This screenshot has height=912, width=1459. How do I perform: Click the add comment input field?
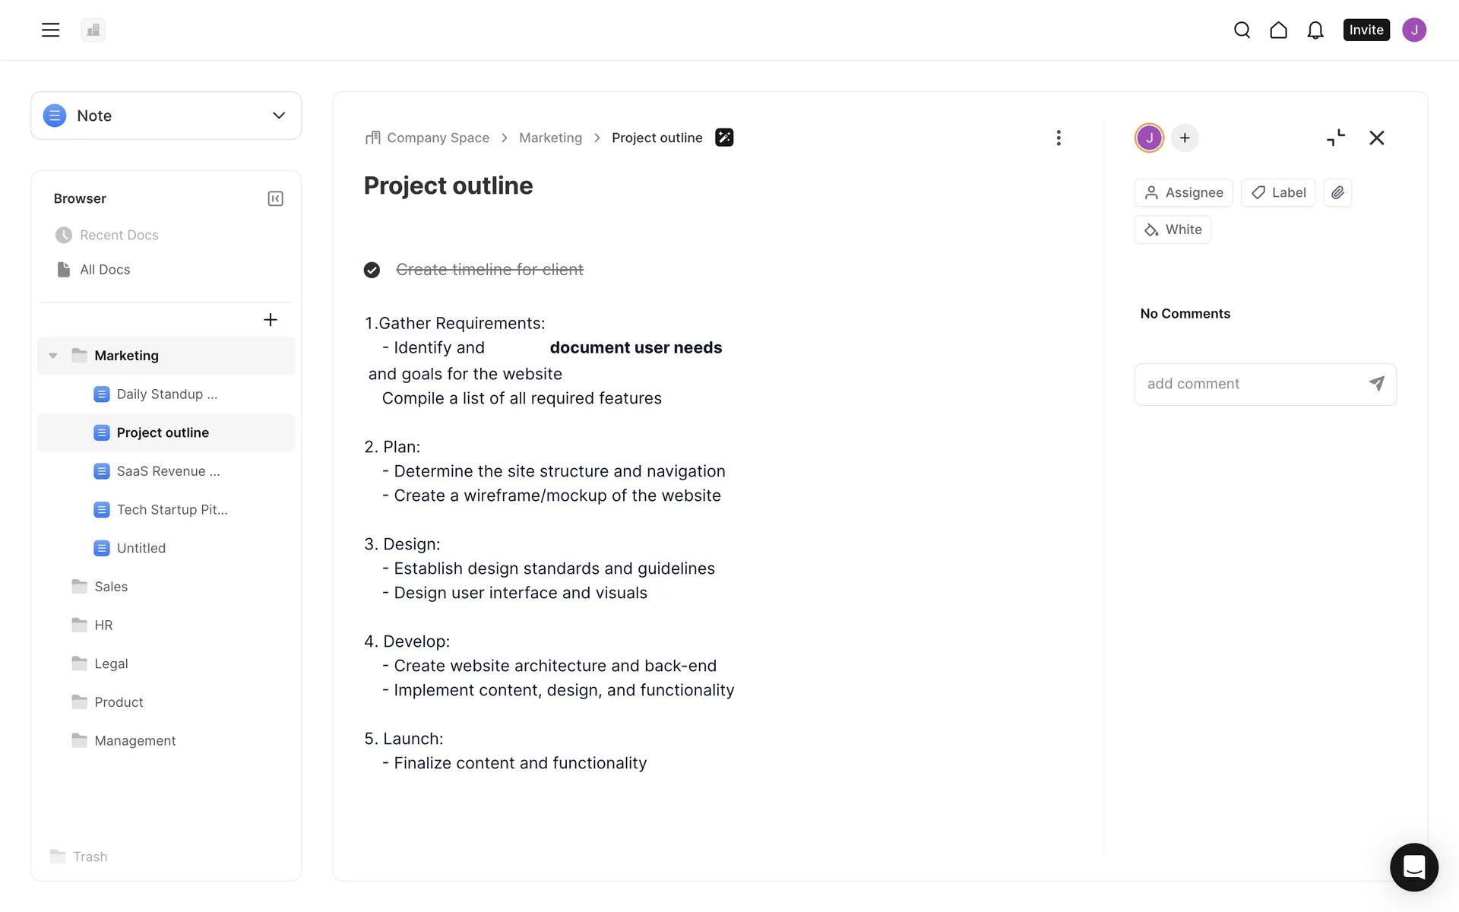[x=1250, y=384]
